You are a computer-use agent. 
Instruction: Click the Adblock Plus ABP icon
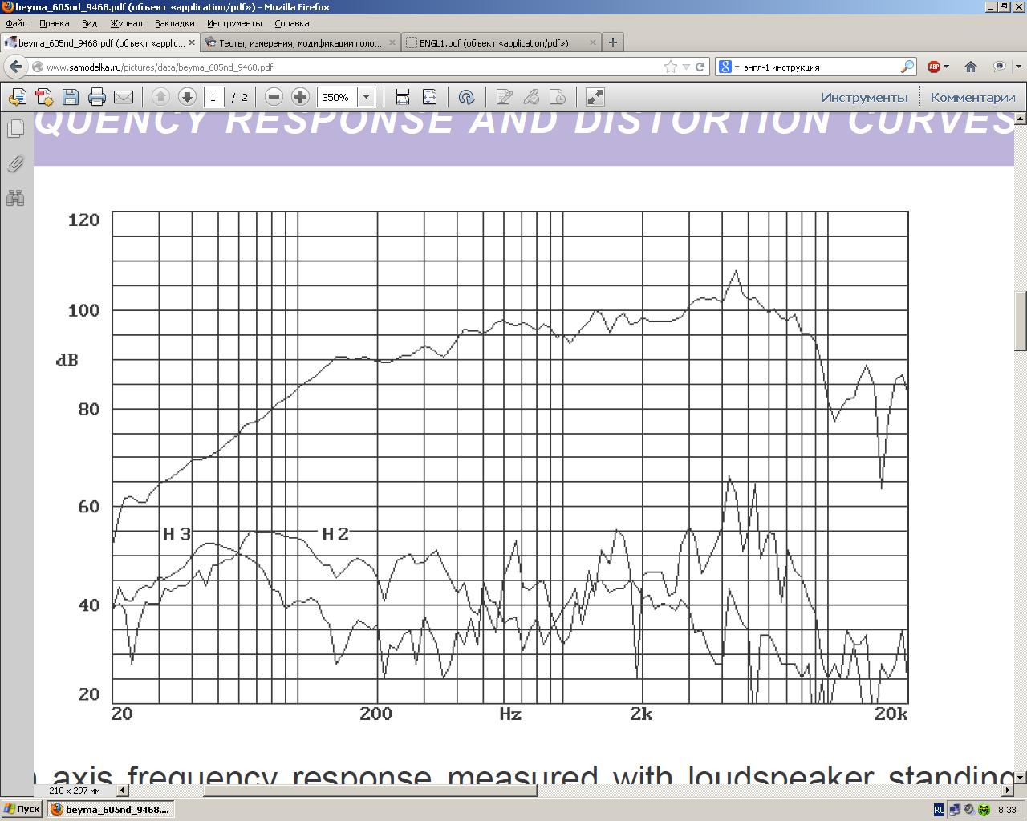click(x=934, y=67)
